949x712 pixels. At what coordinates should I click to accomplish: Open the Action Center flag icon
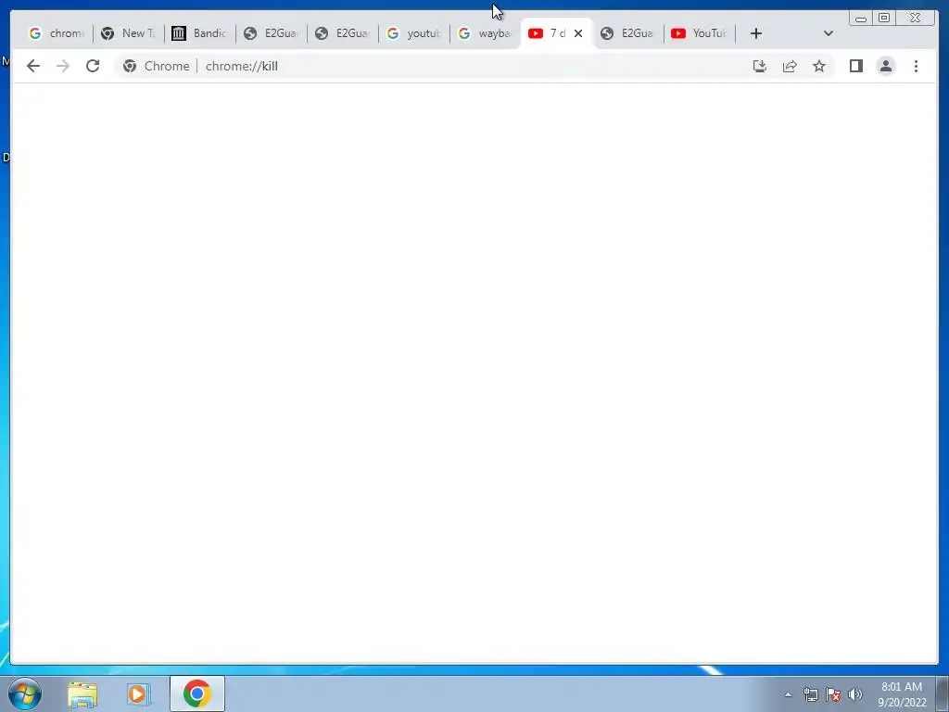tap(833, 694)
